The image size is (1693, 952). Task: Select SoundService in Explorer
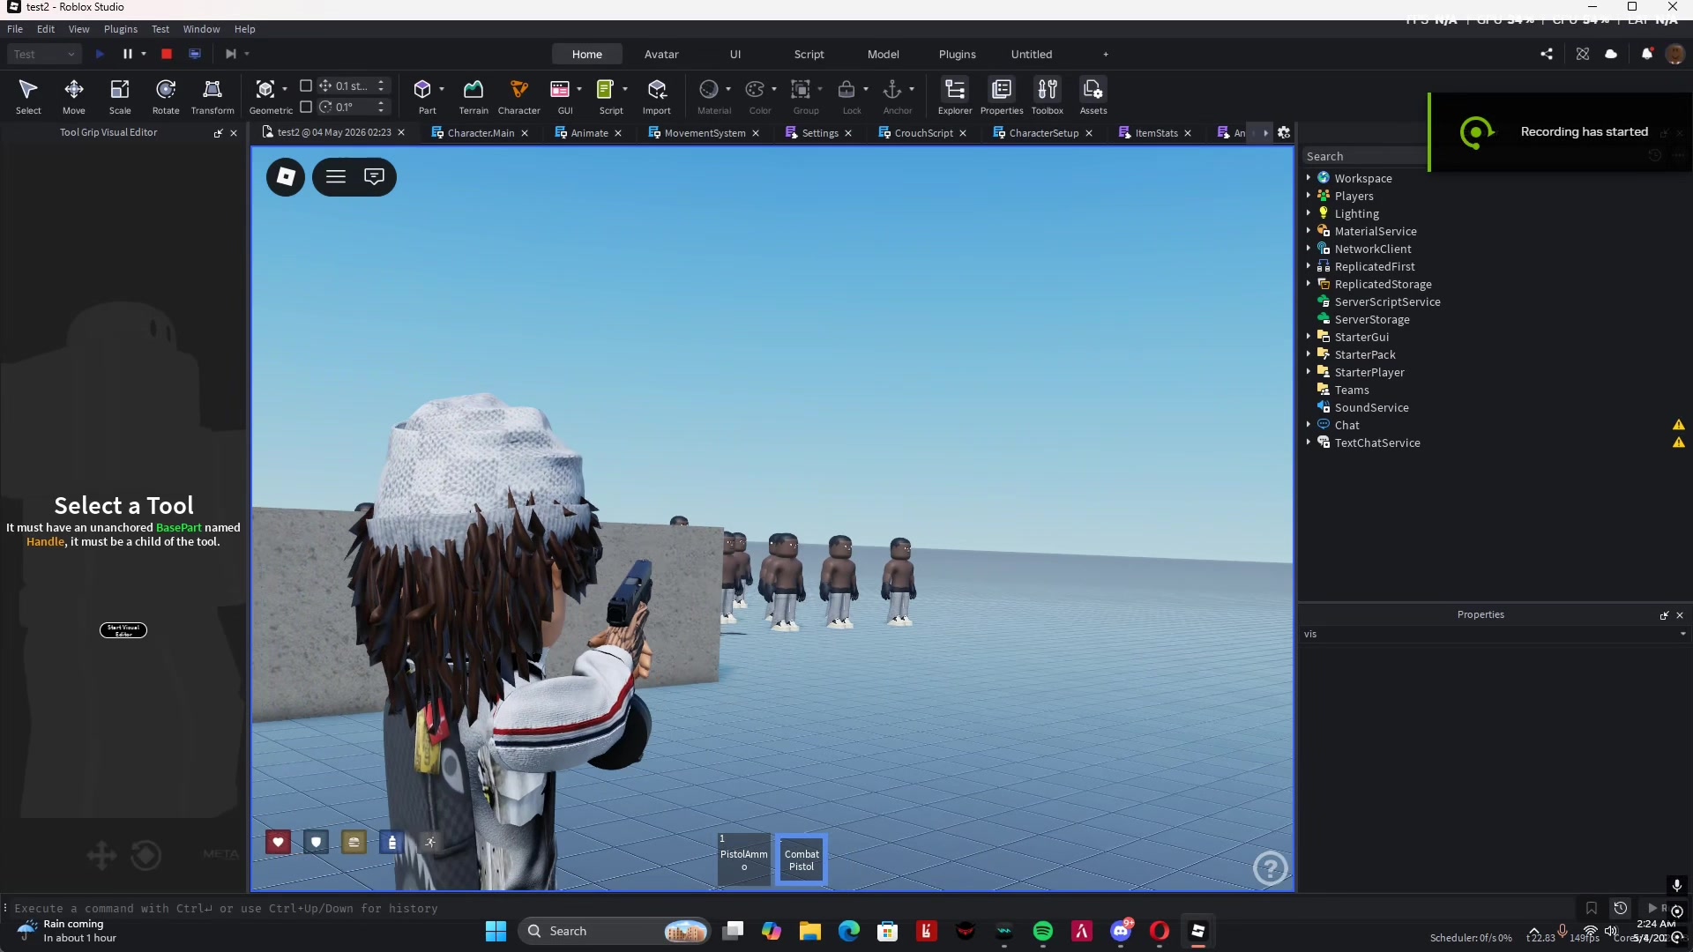click(x=1371, y=407)
